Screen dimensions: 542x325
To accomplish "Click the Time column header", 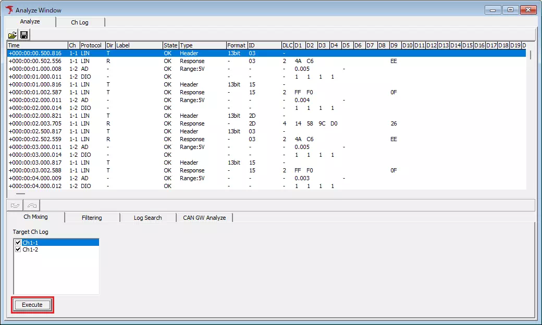I will pos(36,45).
